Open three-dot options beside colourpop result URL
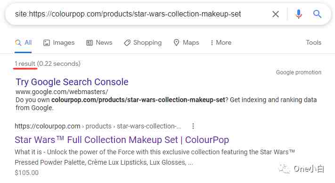The width and height of the screenshot is (335, 183). (x=193, y=126)
